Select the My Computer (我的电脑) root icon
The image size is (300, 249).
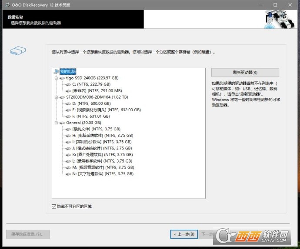(56, 72)
